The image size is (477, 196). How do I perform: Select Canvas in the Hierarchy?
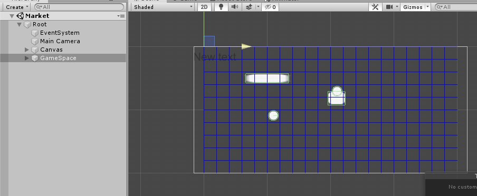point(51,50)
